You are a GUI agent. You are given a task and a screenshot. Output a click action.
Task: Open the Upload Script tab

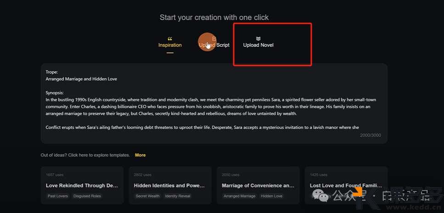(214, 45)
